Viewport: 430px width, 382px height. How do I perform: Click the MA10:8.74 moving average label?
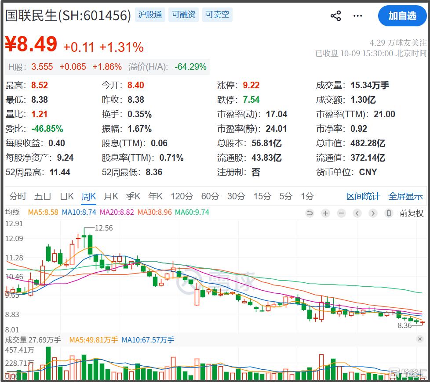pos(79,212)
